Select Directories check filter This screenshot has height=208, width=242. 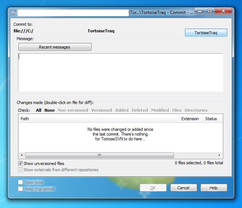[196, 110]
